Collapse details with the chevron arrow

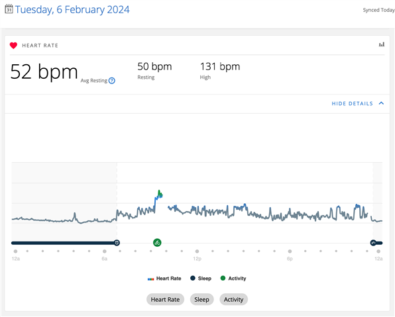coord(381,103)
